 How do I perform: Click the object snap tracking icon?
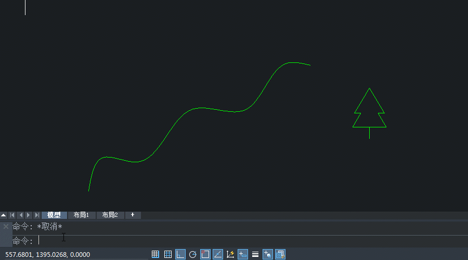point(218,254)
